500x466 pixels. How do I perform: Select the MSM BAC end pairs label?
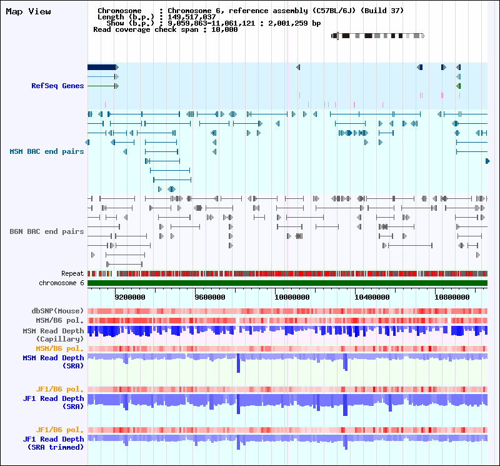click(46, 151)
